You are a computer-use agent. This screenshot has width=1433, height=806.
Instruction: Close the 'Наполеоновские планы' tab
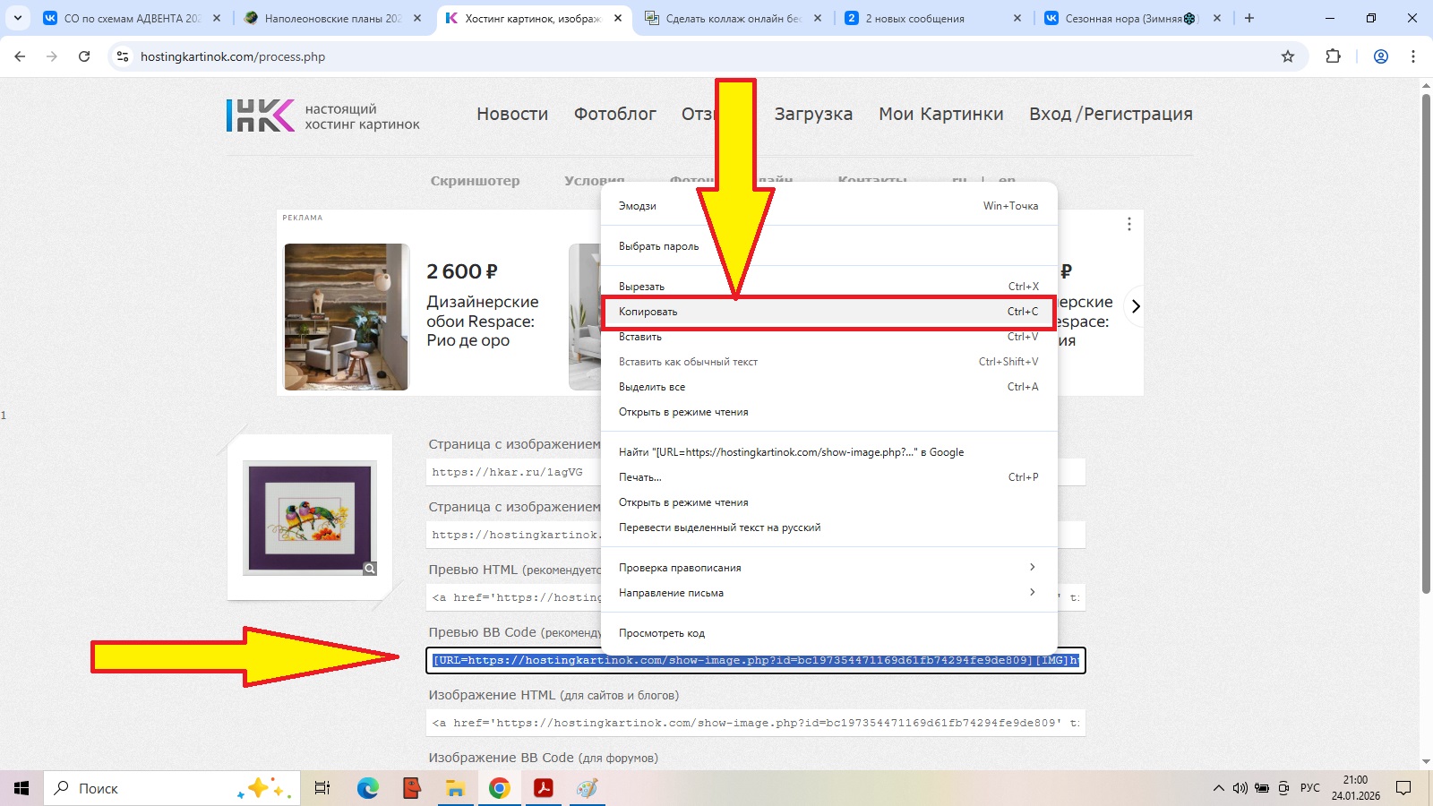pos(417,18)
